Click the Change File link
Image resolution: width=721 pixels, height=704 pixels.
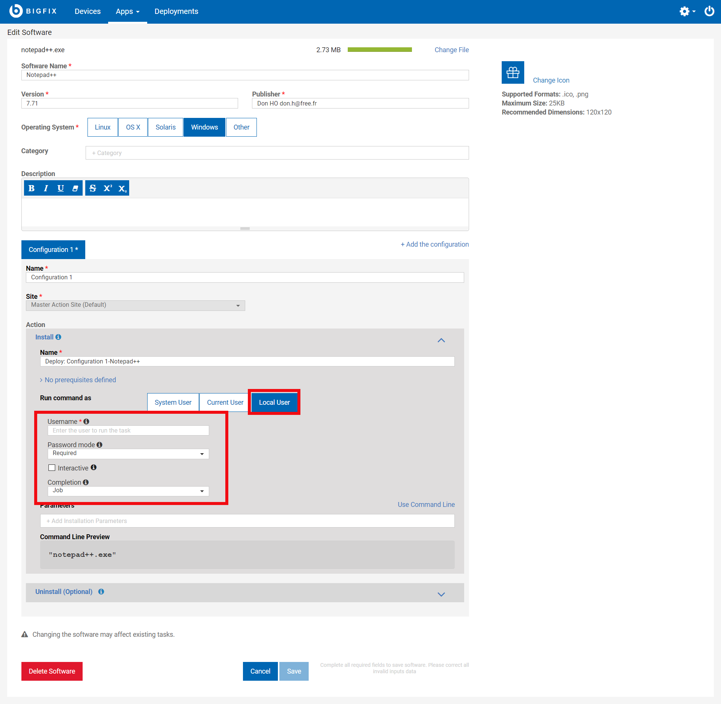coord(451,50)
